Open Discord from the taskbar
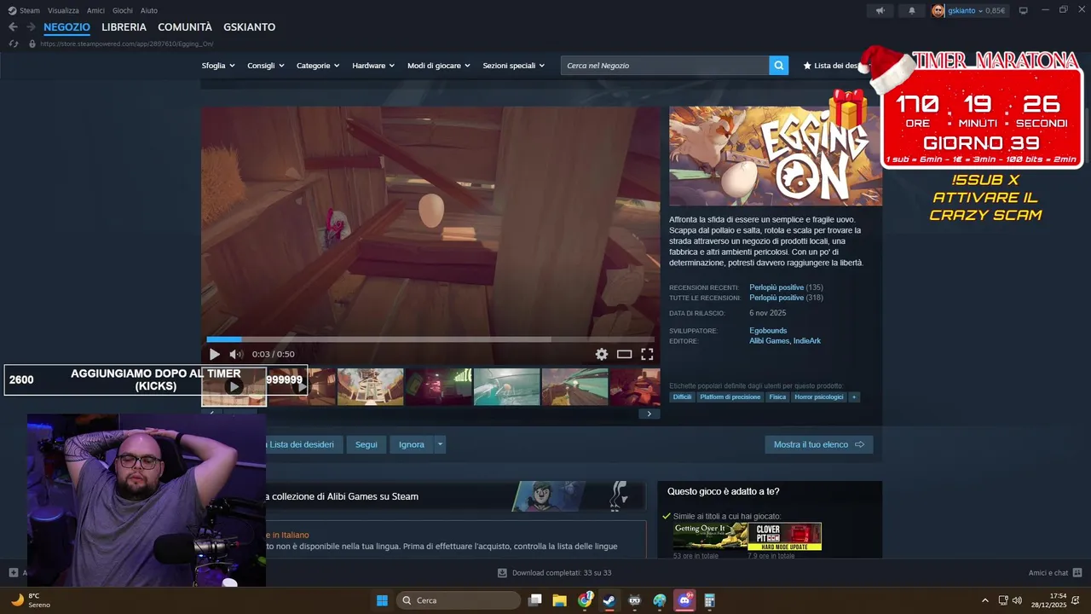1091x614 pixels. (x=684, y=600)
